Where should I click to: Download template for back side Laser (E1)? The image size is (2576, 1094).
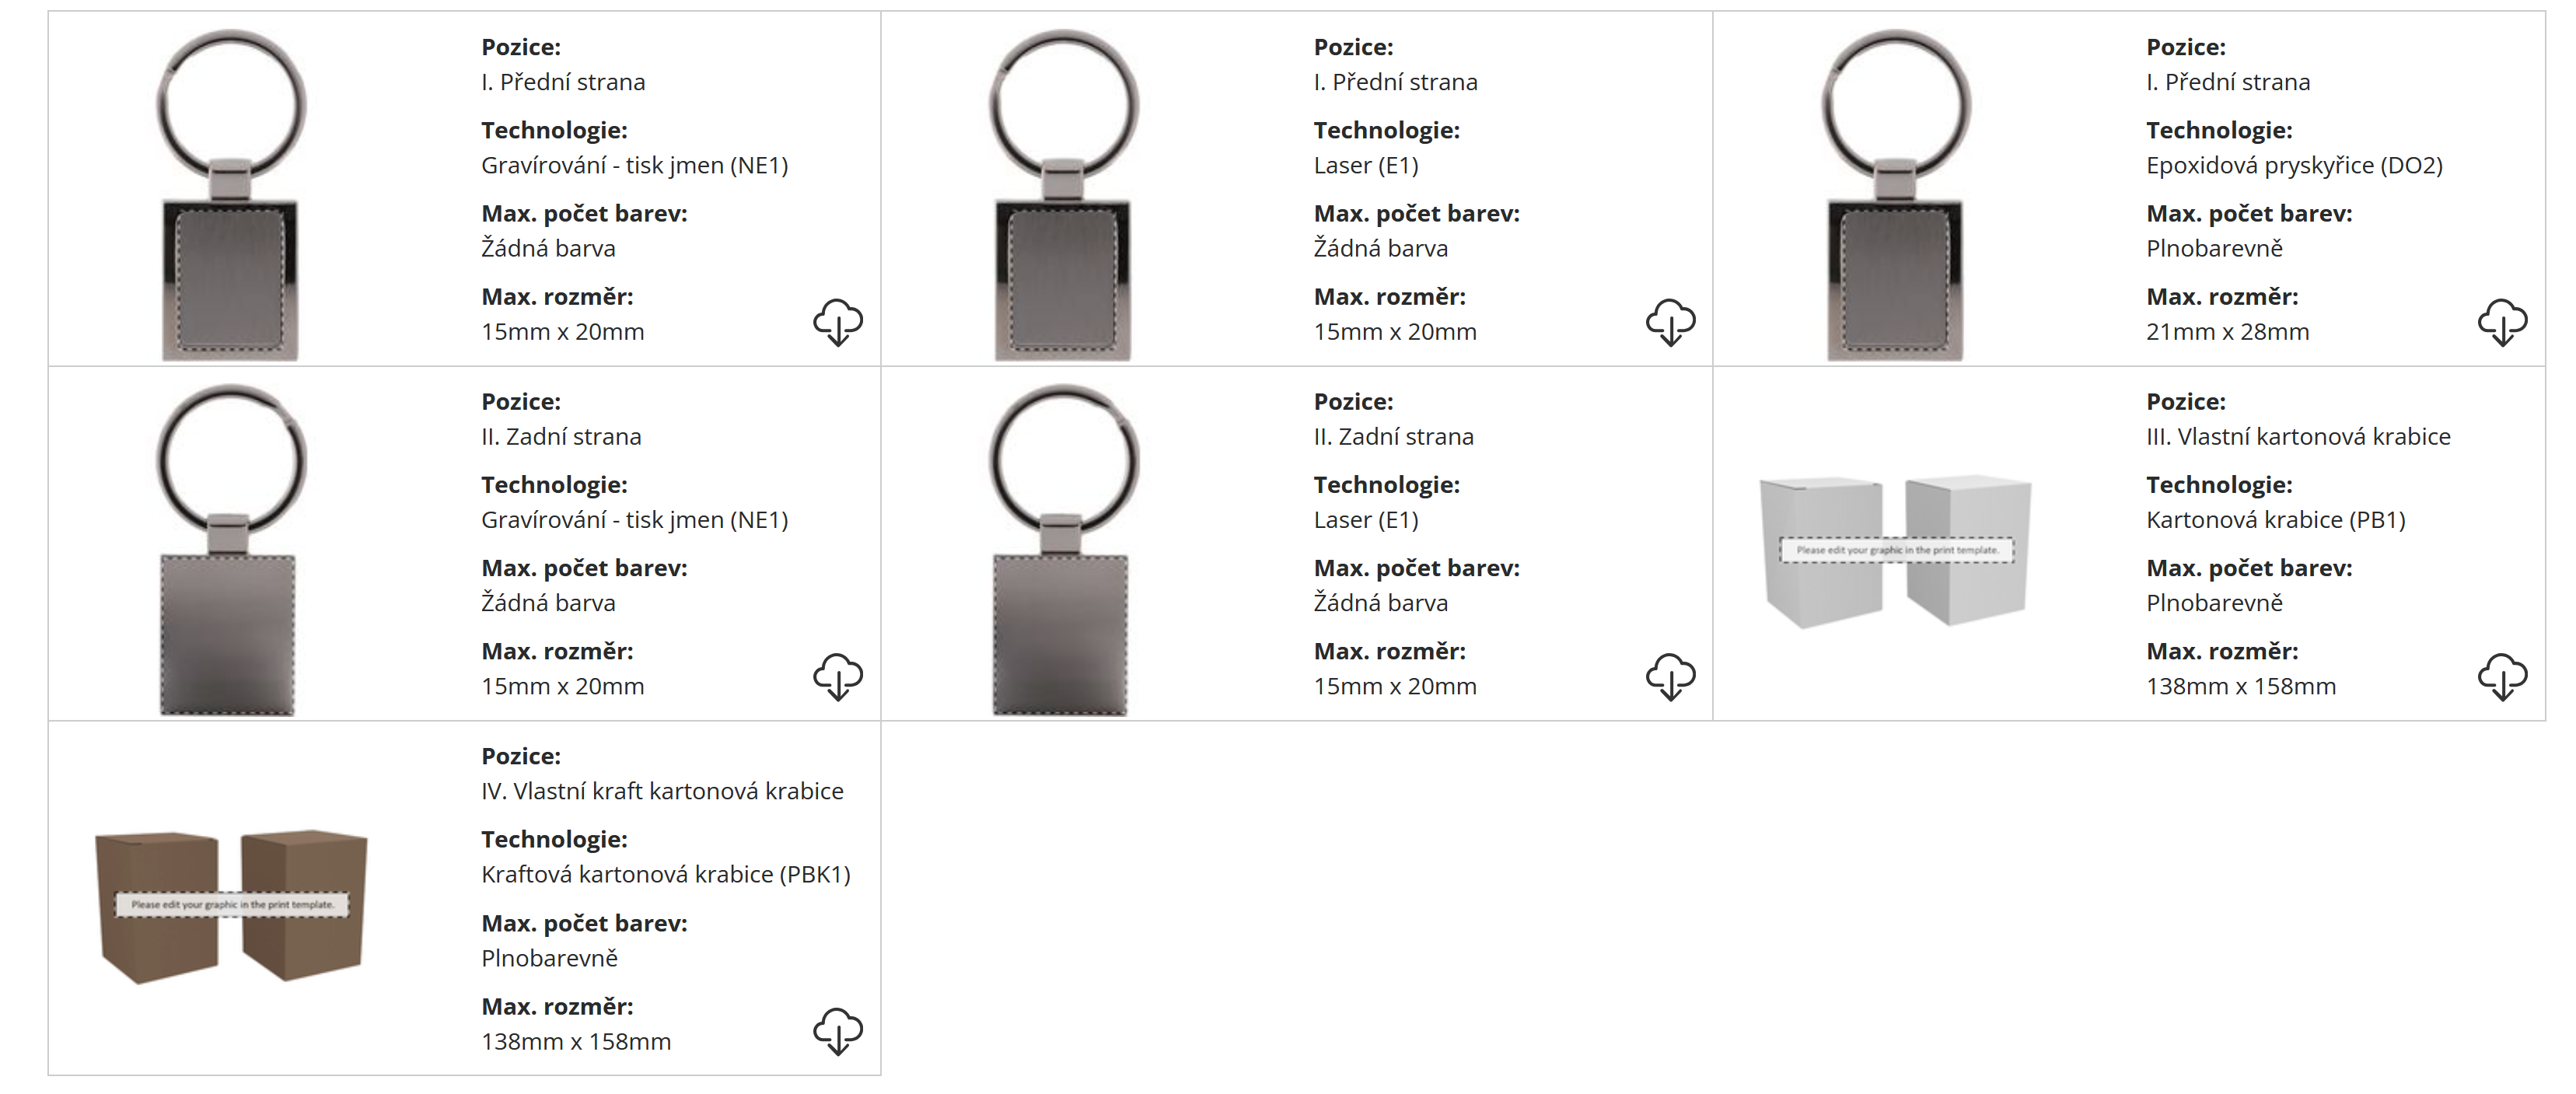[1670, 677]
